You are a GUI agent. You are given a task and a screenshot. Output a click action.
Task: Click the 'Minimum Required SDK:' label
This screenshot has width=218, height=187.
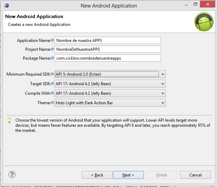[29, 74]
